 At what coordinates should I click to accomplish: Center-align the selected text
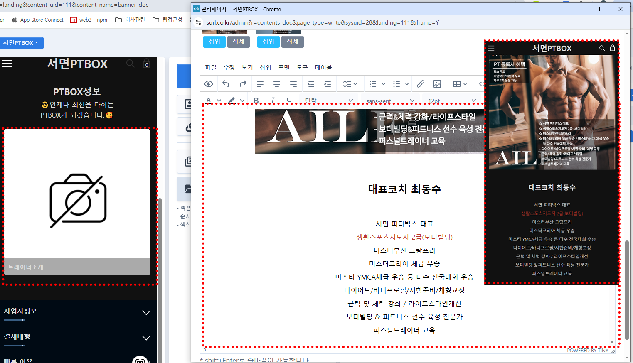tap(277, 84)
